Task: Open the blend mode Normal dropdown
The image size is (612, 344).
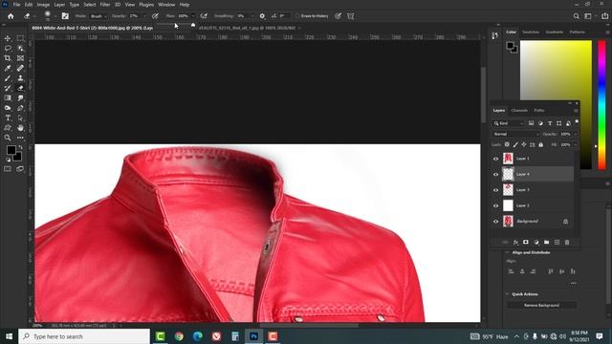Action: 515,134
